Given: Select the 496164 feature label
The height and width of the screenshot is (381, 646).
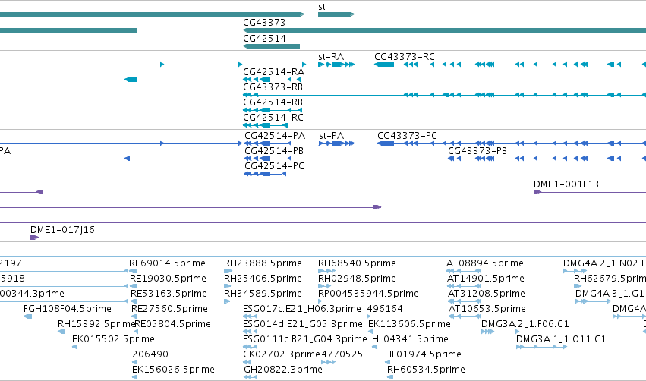Looking at the screenshot, I should [385, 309].
